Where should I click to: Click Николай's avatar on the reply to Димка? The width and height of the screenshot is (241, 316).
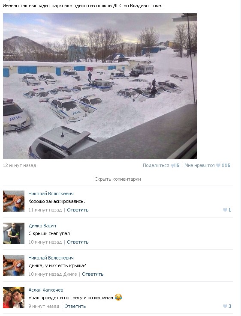coord(14,265)
